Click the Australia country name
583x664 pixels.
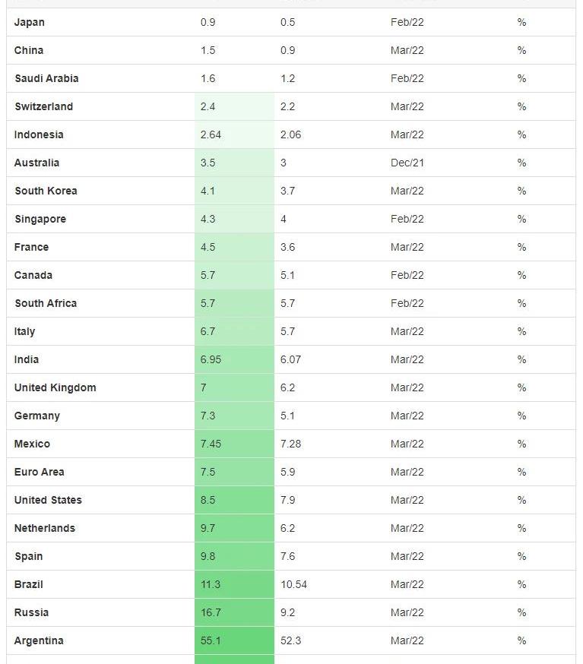[x=36, y=163]
